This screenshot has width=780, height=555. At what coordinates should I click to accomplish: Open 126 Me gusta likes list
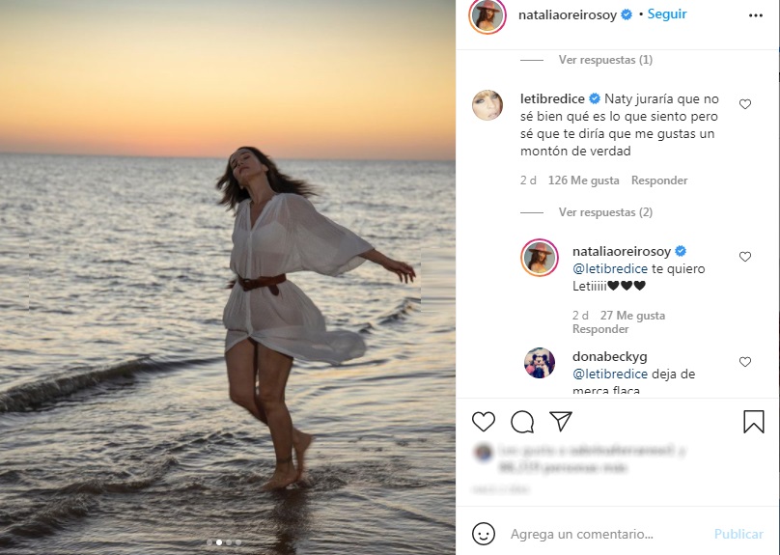[584, 180]
